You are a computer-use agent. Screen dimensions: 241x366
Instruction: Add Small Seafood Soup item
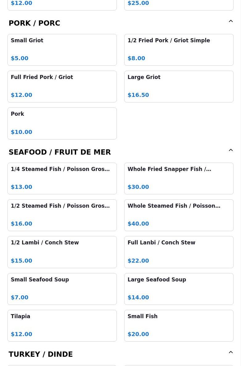[62, 289]
